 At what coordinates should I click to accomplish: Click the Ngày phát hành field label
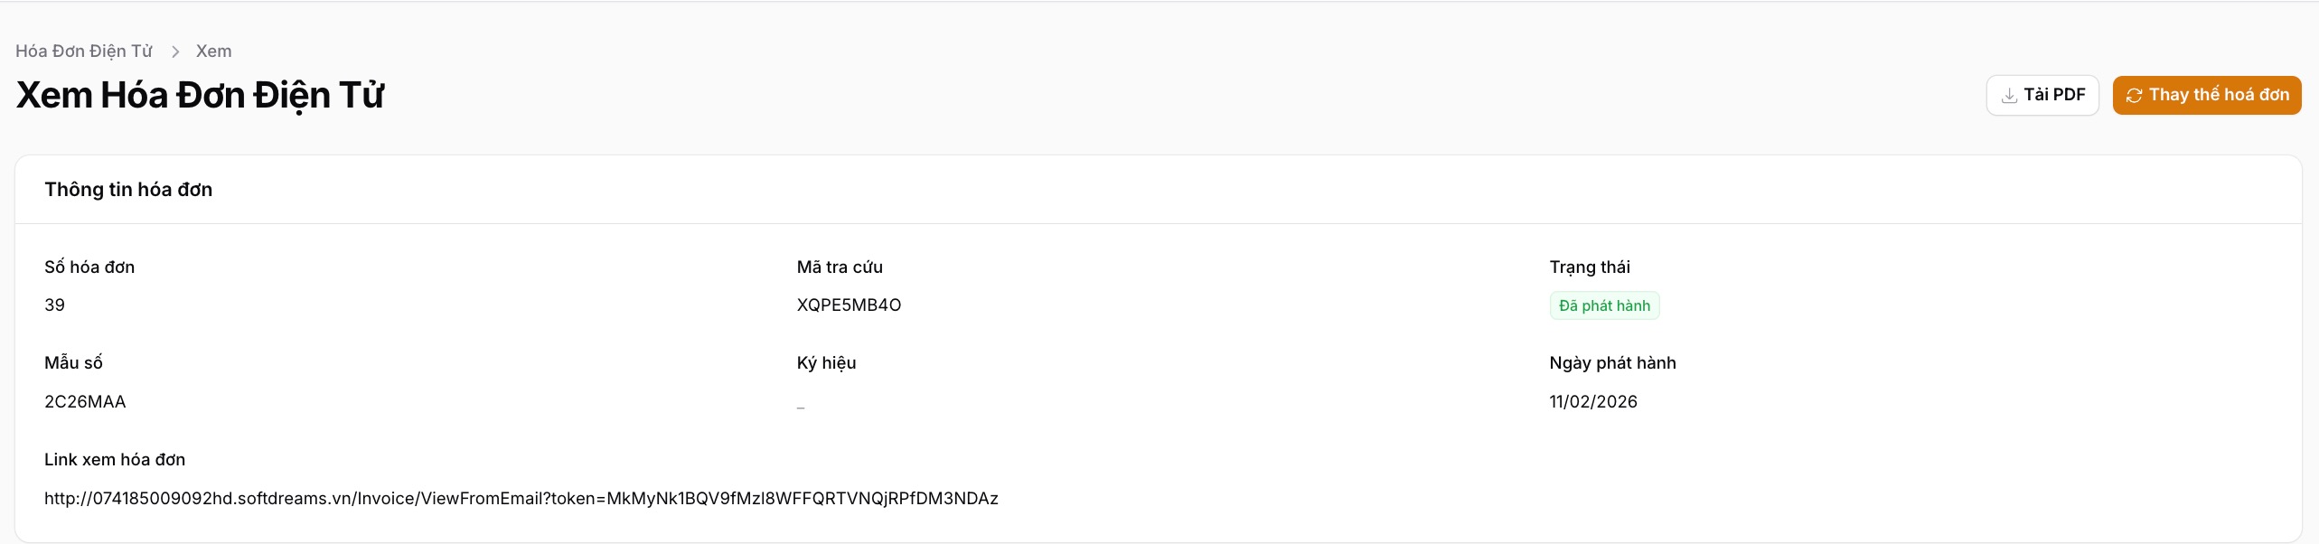pyautogui.click(x=1611, y=362)
